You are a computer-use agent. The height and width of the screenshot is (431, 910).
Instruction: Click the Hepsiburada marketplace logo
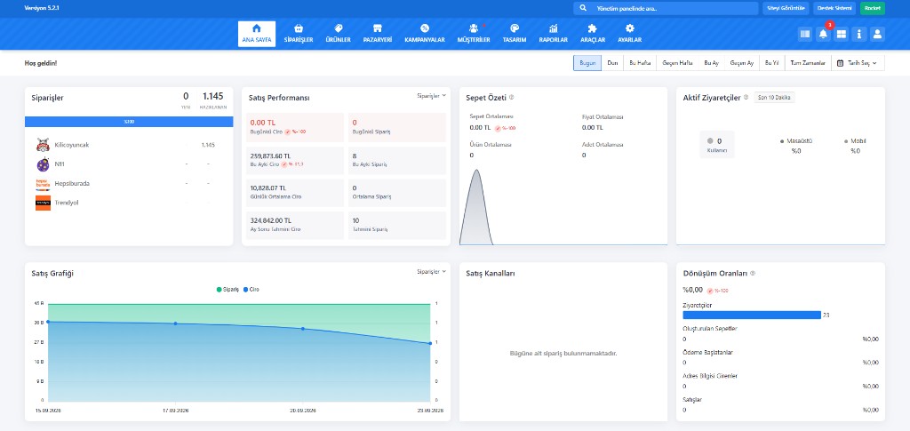(43, 183)
